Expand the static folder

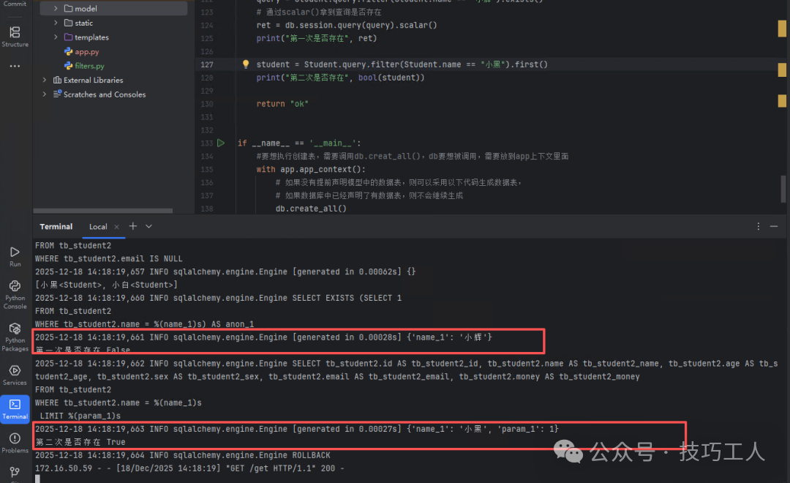click(56, 23)
